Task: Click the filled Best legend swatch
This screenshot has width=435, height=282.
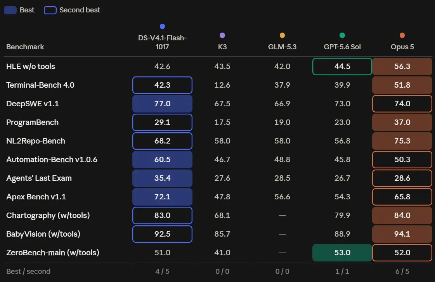Action: coord(10,10)
